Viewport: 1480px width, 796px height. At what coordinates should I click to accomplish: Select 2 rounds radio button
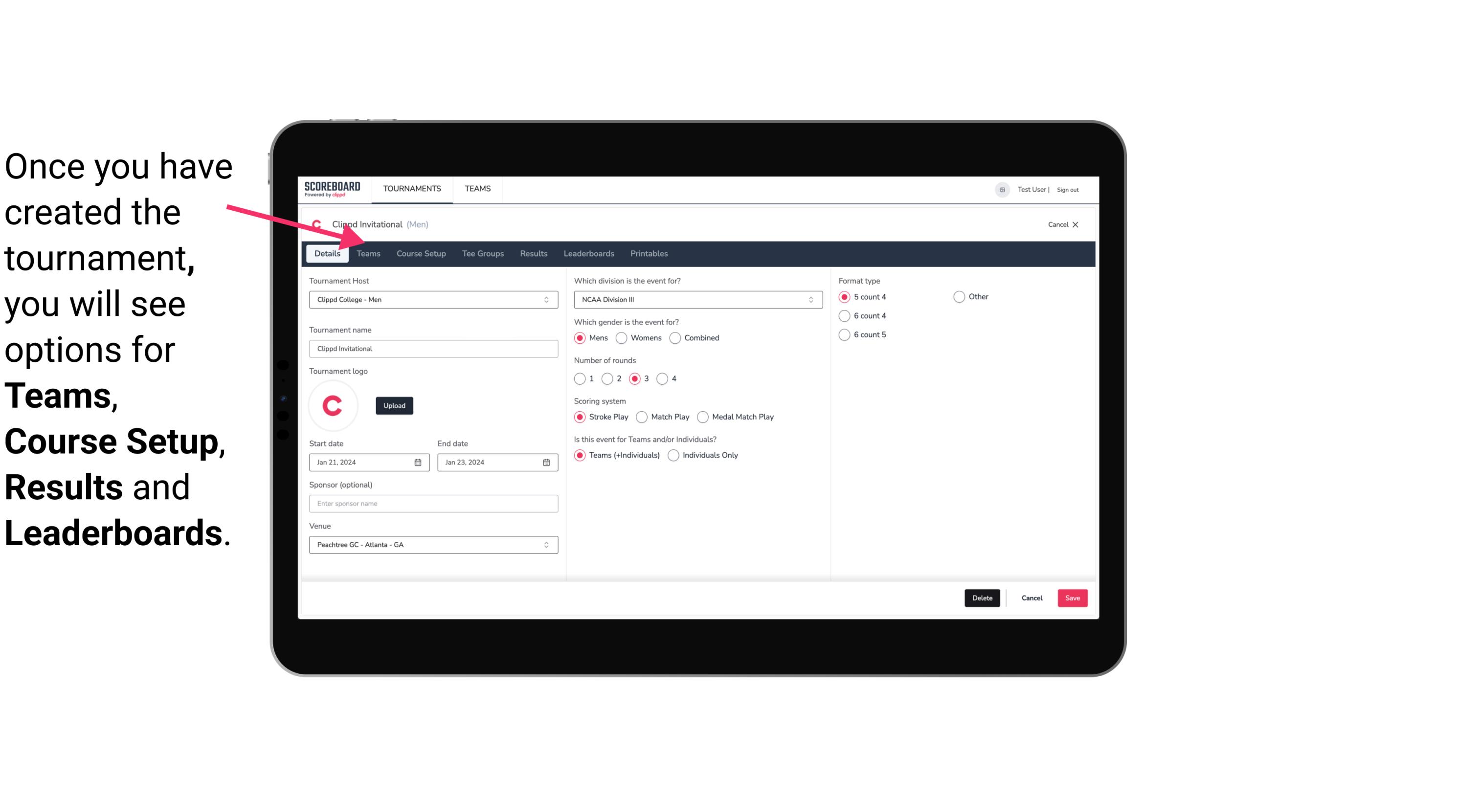tap(609, 378)
